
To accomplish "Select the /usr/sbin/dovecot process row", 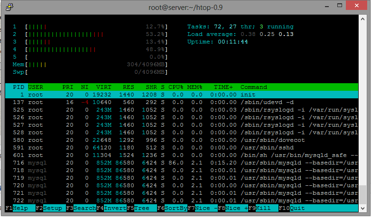I will pos(182,140).
